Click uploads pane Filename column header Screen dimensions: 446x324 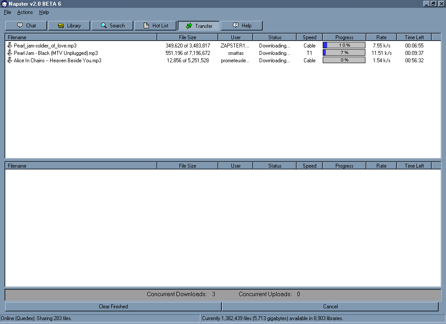tap(81, 166)
